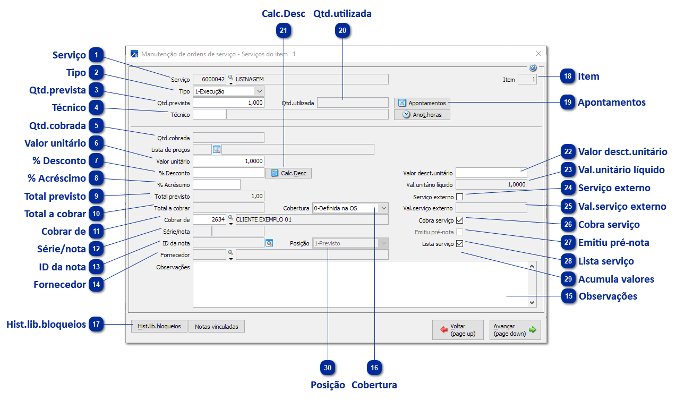The image size is (676, 400).
Task: Close the Serviços do item window
Action: pos(538,54)
